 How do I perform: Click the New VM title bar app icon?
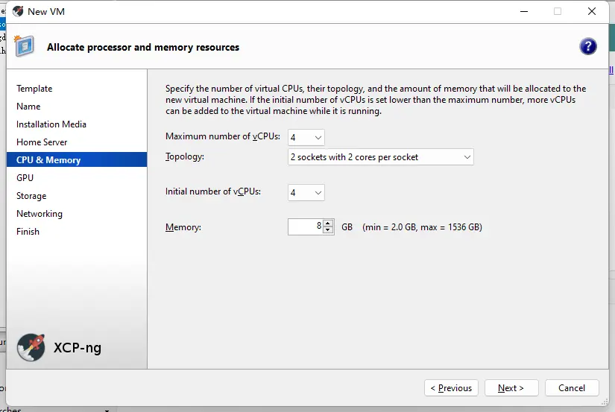pyautogui.click(x=18, y=11)
